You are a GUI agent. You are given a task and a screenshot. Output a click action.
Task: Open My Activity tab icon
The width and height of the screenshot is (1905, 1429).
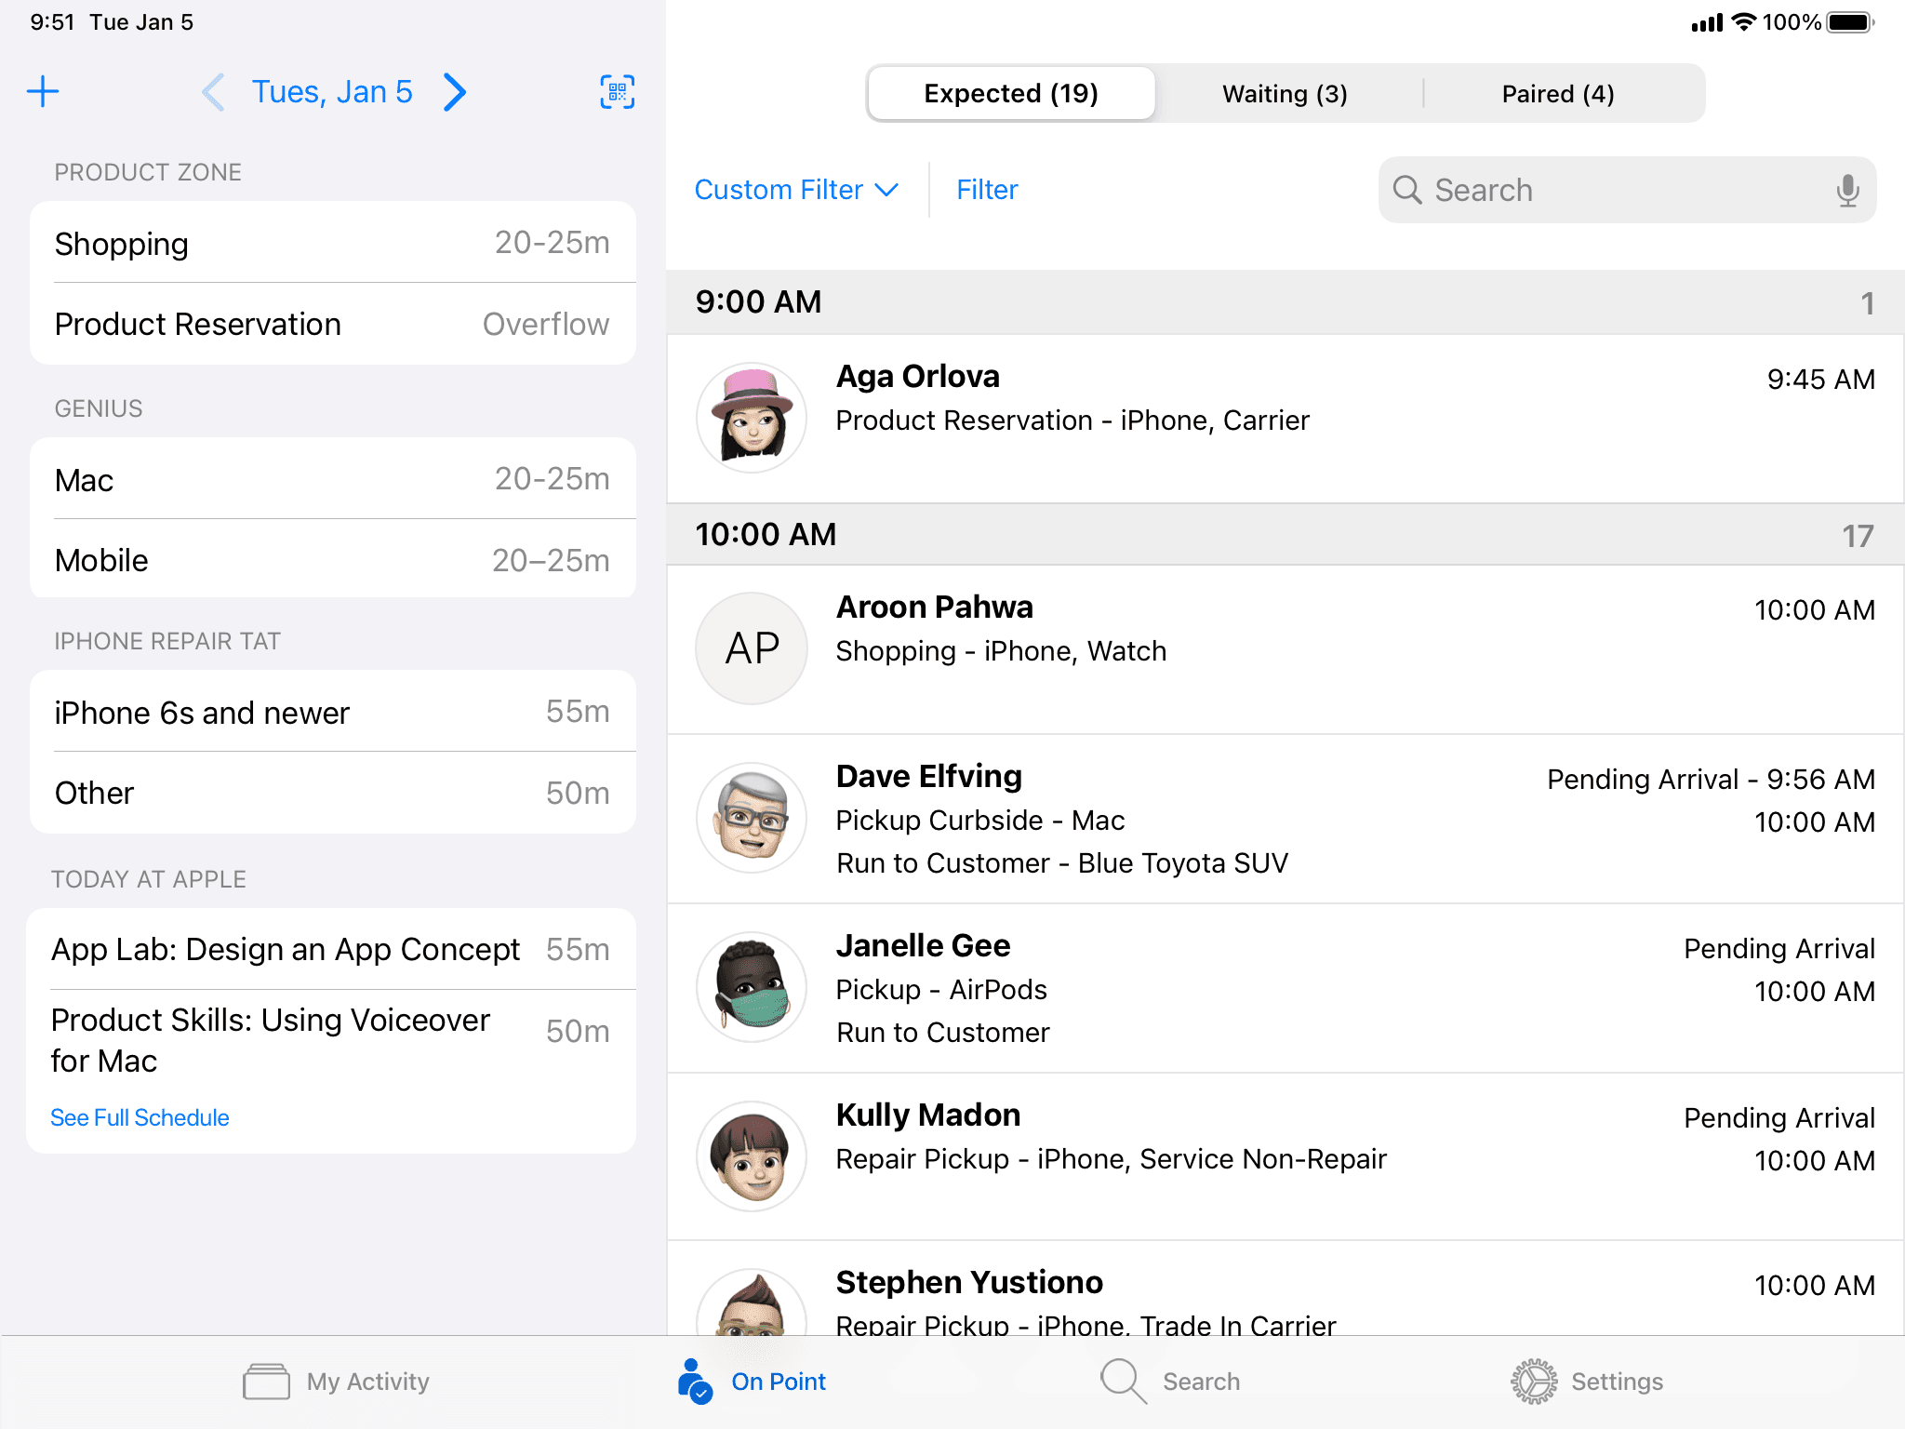click(x=267, y=1382)
